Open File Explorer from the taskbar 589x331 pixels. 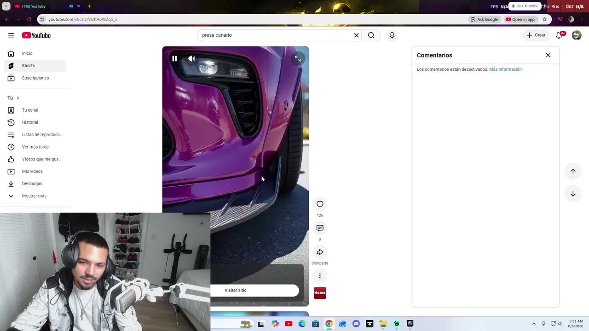(x=383, y=324)
